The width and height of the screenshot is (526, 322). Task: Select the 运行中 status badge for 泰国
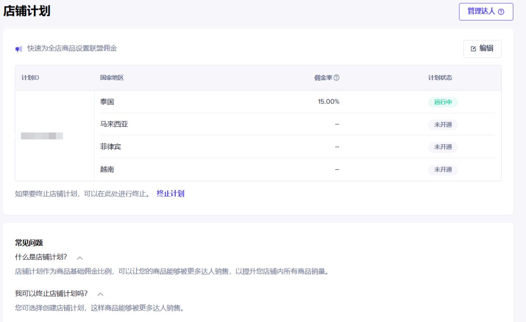click(x=443, y=102)
